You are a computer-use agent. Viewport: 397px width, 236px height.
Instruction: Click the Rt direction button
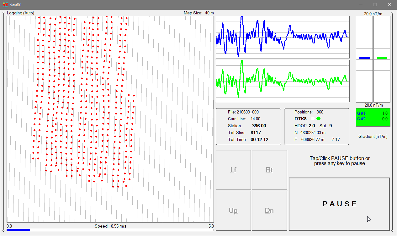(x=269, y=170)
